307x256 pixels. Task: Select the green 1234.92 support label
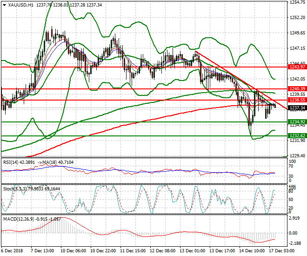[296, 122]
